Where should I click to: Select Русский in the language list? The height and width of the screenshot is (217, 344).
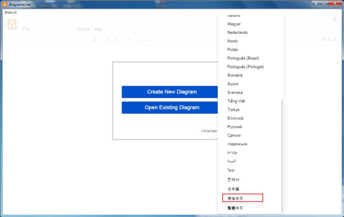coord(234,127)
